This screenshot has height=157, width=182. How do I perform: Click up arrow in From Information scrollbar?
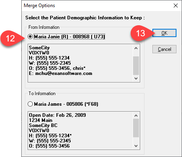136,48
